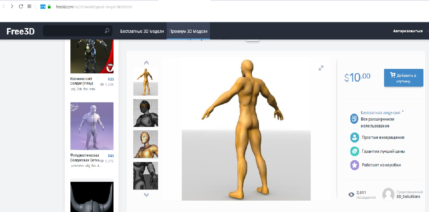
Task: Click the 3D_Solutions author avatar
Action: [388, 195]
